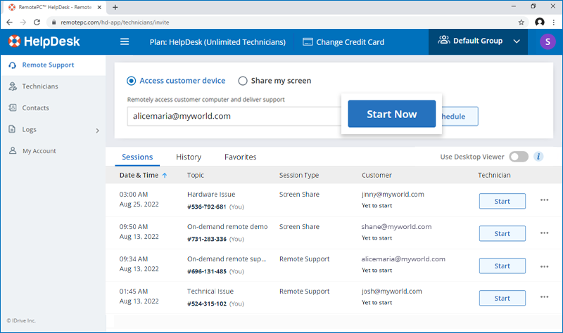
Task: Open Technicians in the sidebar
Action: pyautogui.click(x=40, y=86)
